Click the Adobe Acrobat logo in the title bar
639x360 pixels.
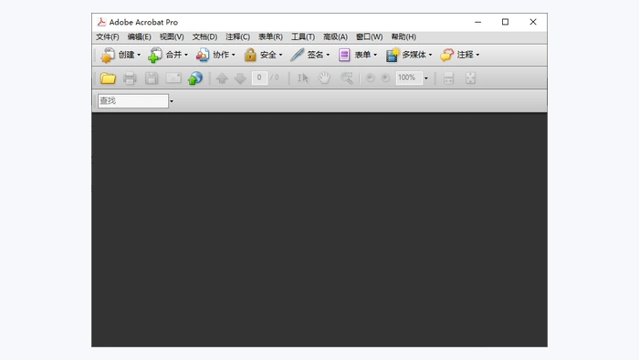pos(101,22)
